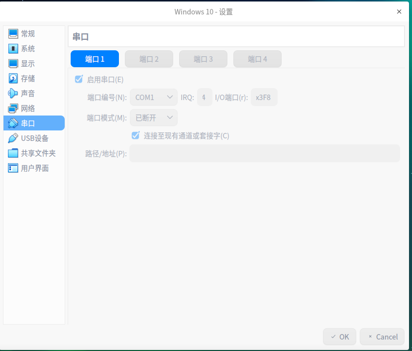Click the 存储 (Storage) disk icon
Image resolution: width=412 pixels, height=351 pixels.
[13, 78]
